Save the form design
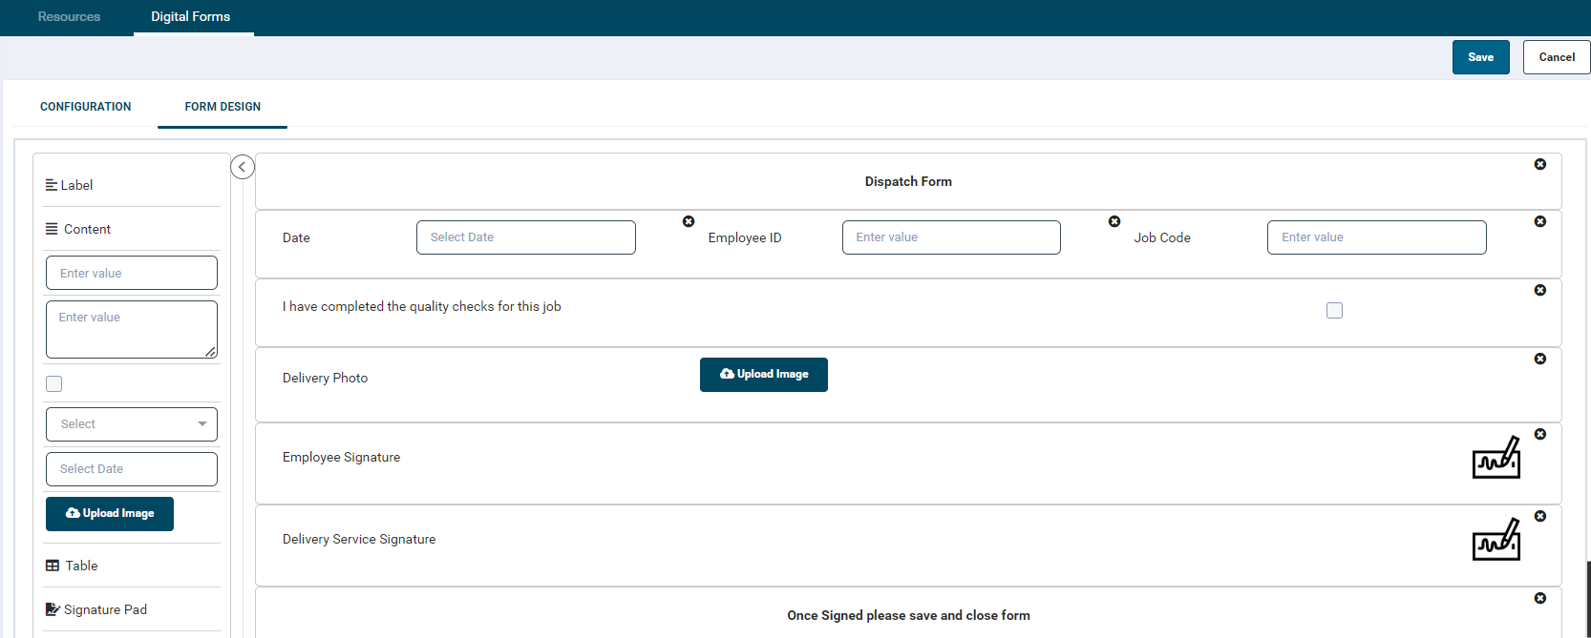1591x638 pixels. (1480, 57)
